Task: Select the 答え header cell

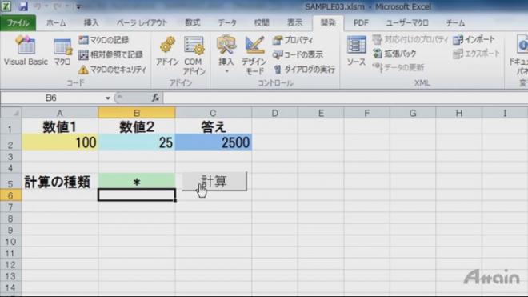Action: [214, 126]
